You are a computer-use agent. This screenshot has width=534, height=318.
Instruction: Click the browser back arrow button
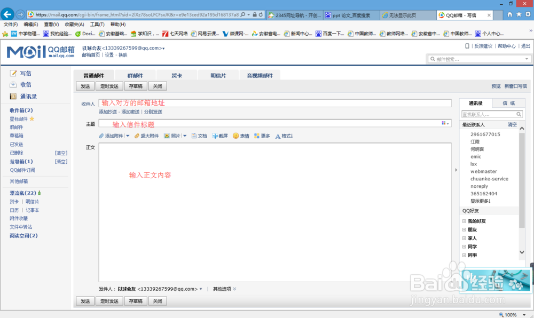click(7, 14)
